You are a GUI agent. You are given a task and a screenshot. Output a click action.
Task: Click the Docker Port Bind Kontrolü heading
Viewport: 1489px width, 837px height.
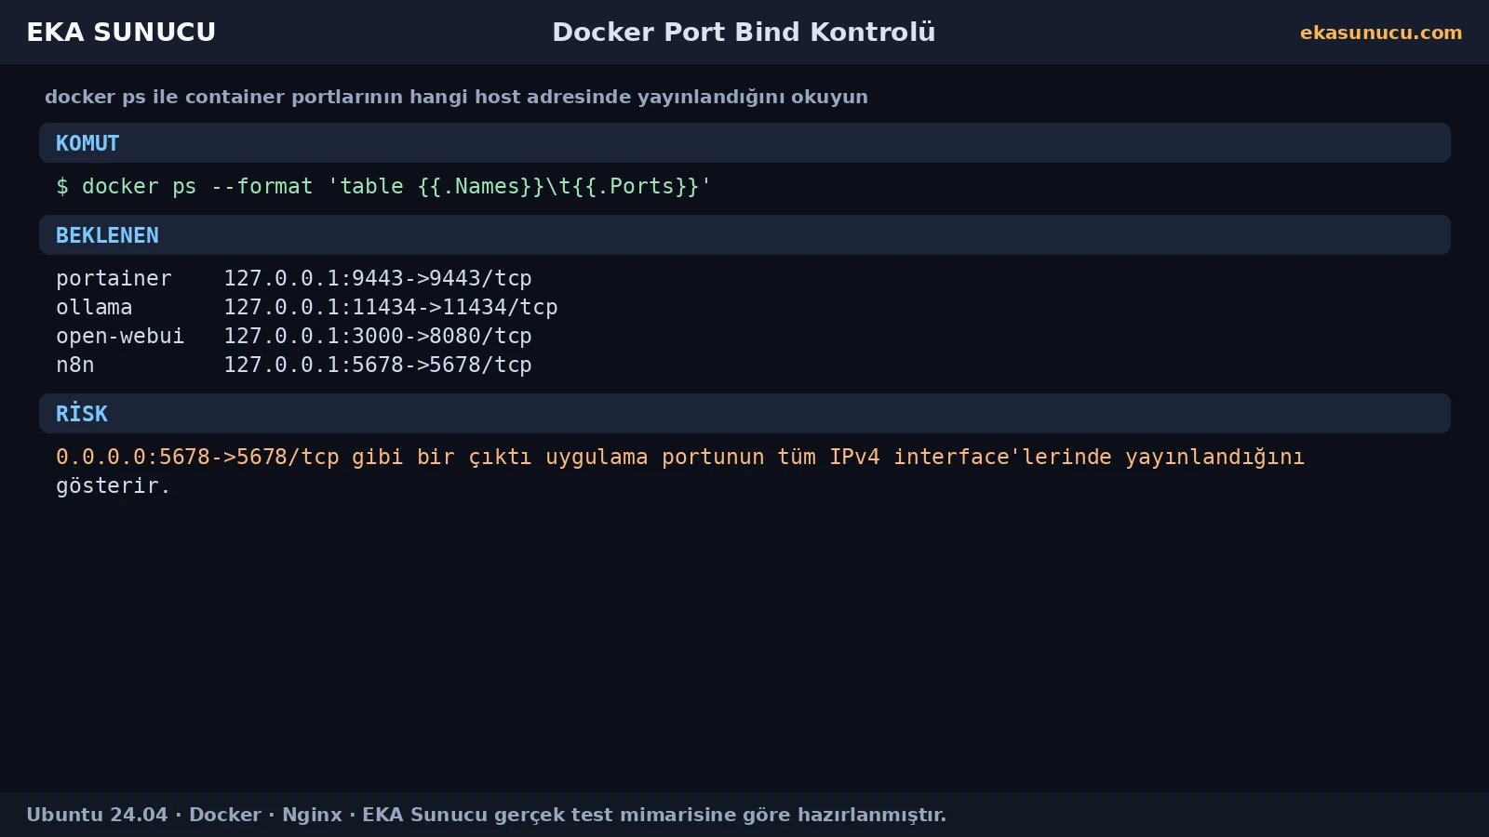click(744, 32)
